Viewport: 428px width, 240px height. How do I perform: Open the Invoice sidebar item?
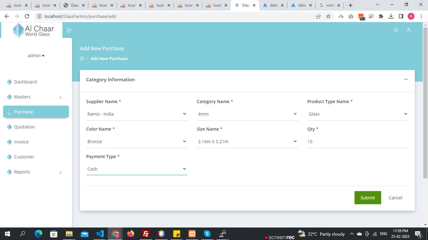click(21, 142)
